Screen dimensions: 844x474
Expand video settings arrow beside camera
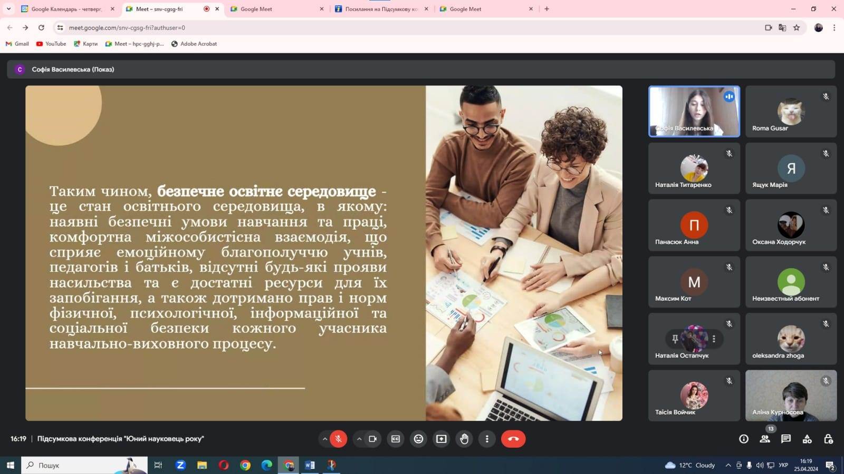[359, 439]
